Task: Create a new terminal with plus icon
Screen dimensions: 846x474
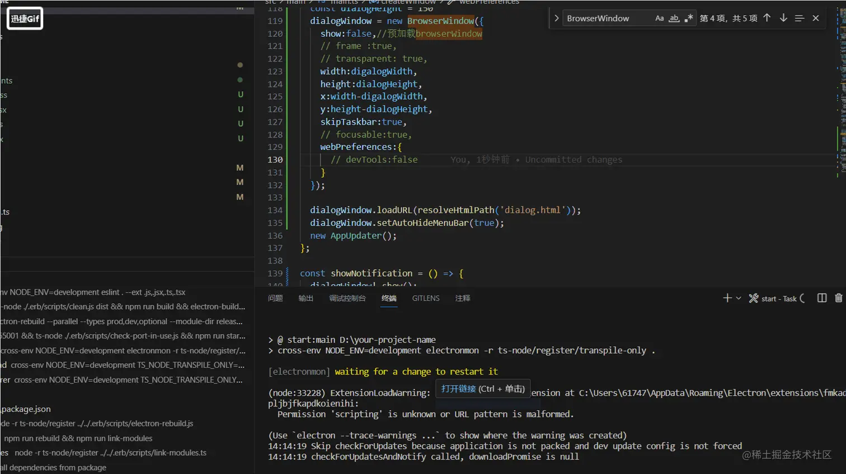Action: (x=727, y=298)
